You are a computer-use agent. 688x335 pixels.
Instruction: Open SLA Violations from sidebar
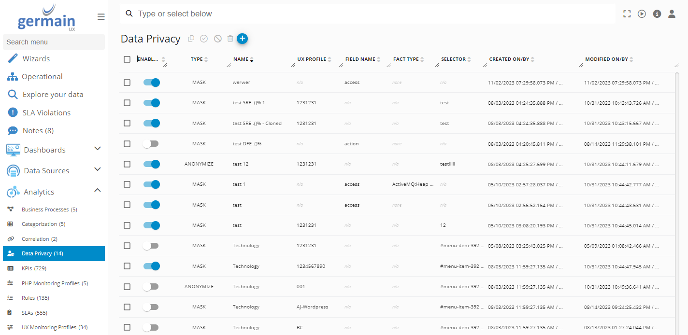pyautogui.click(x=46, y=112)
